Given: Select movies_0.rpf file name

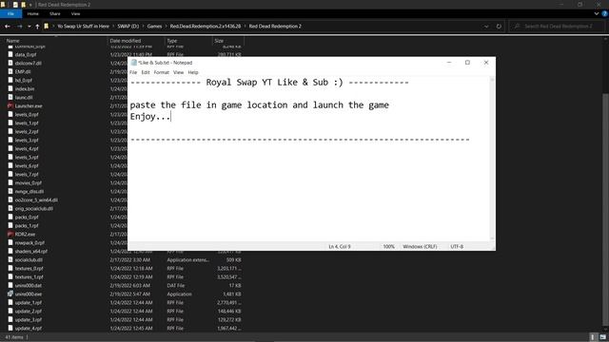Looking at the screenshot, I should [x=28, y=183].
